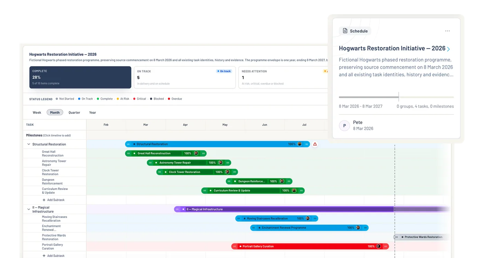Click the assignee avatar on the Curriculum Review & Update bar
This screenshot has height=258, width=484.
point(294,191)
